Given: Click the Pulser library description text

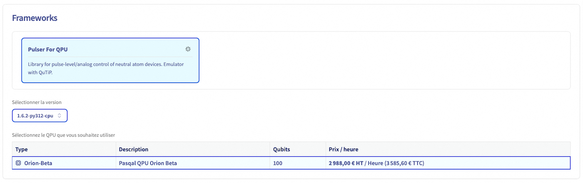Looking at the screenshot, I should click(x=106, y=68).
